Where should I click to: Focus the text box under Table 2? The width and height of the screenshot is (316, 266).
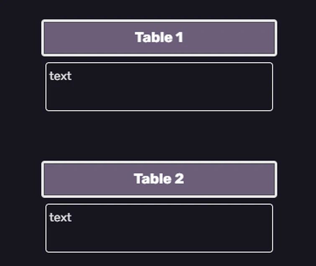159,228
